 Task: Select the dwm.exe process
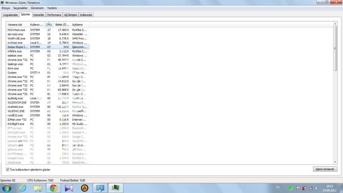pyautogui.click(x=48, y=68)
